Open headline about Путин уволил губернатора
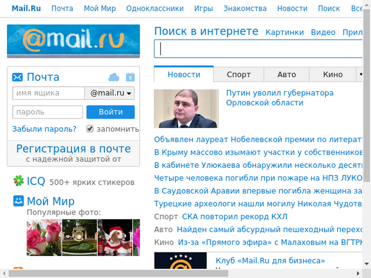Viewport: 371px width, 278px height. tap(280, 98)
